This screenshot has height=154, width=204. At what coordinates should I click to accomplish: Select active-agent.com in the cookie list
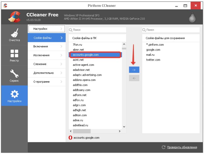[x=95, y=65]
